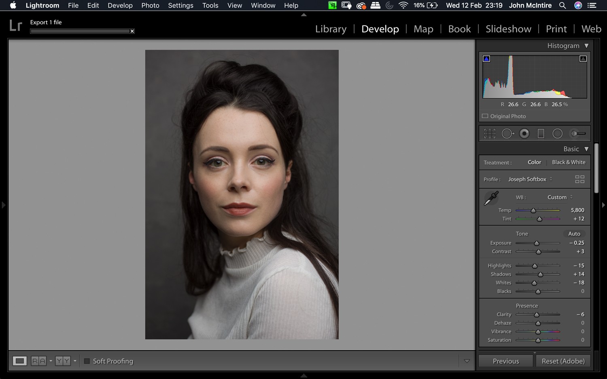Select the Crop Overlay tool
The image size is (607, 379).
[x=489, y=133]
